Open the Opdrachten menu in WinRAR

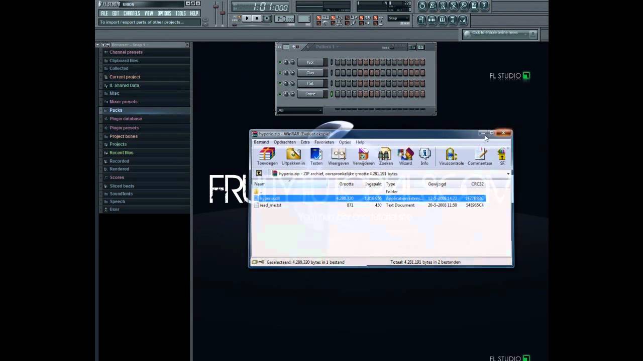(285, 142)
